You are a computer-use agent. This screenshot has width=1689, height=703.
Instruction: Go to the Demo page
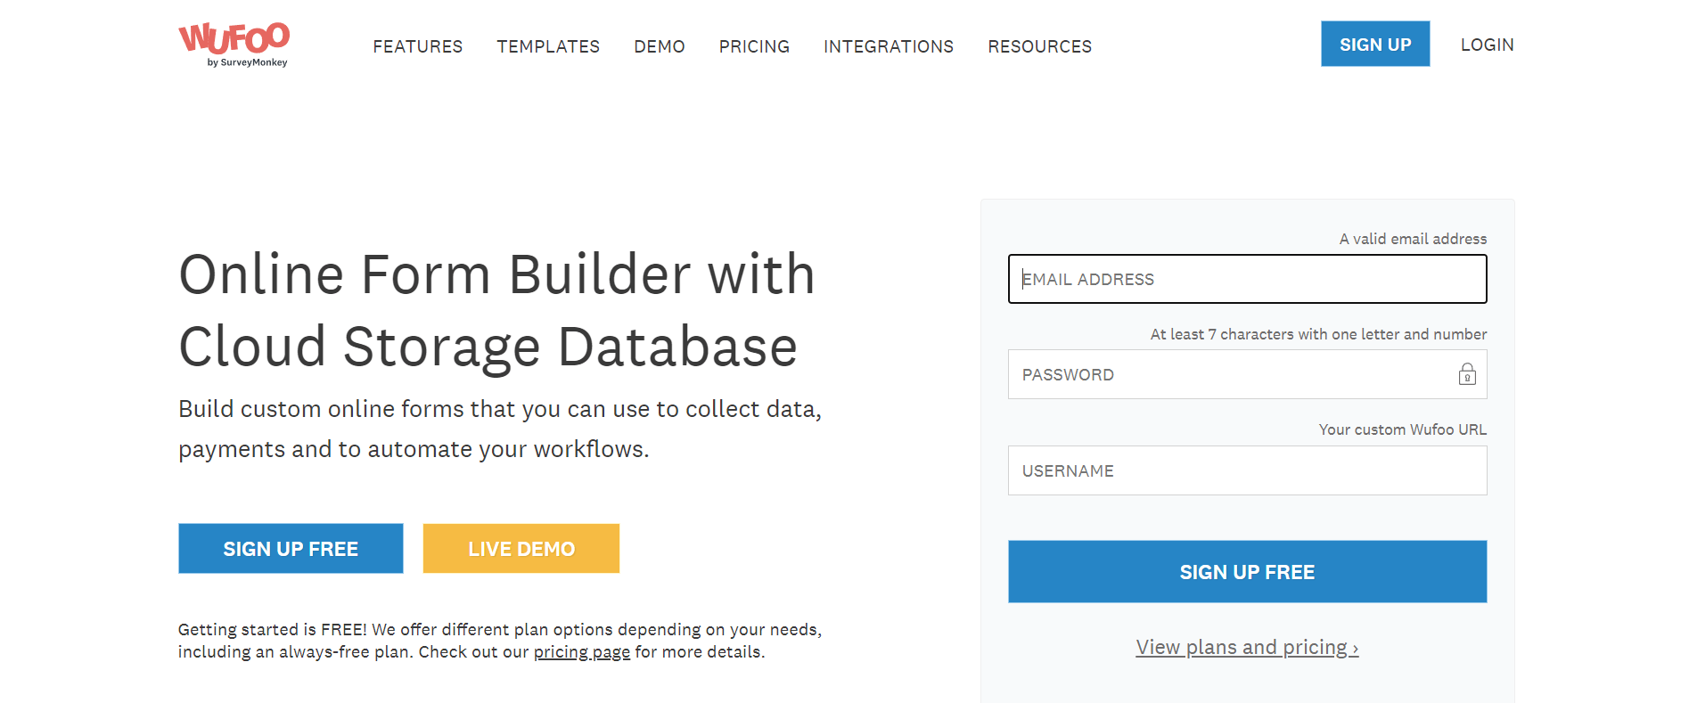click(x=660, y=46)
